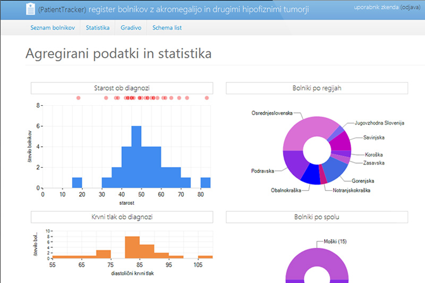Switch to the Statistika tab

pyautogui.click(x=98, y=28)
